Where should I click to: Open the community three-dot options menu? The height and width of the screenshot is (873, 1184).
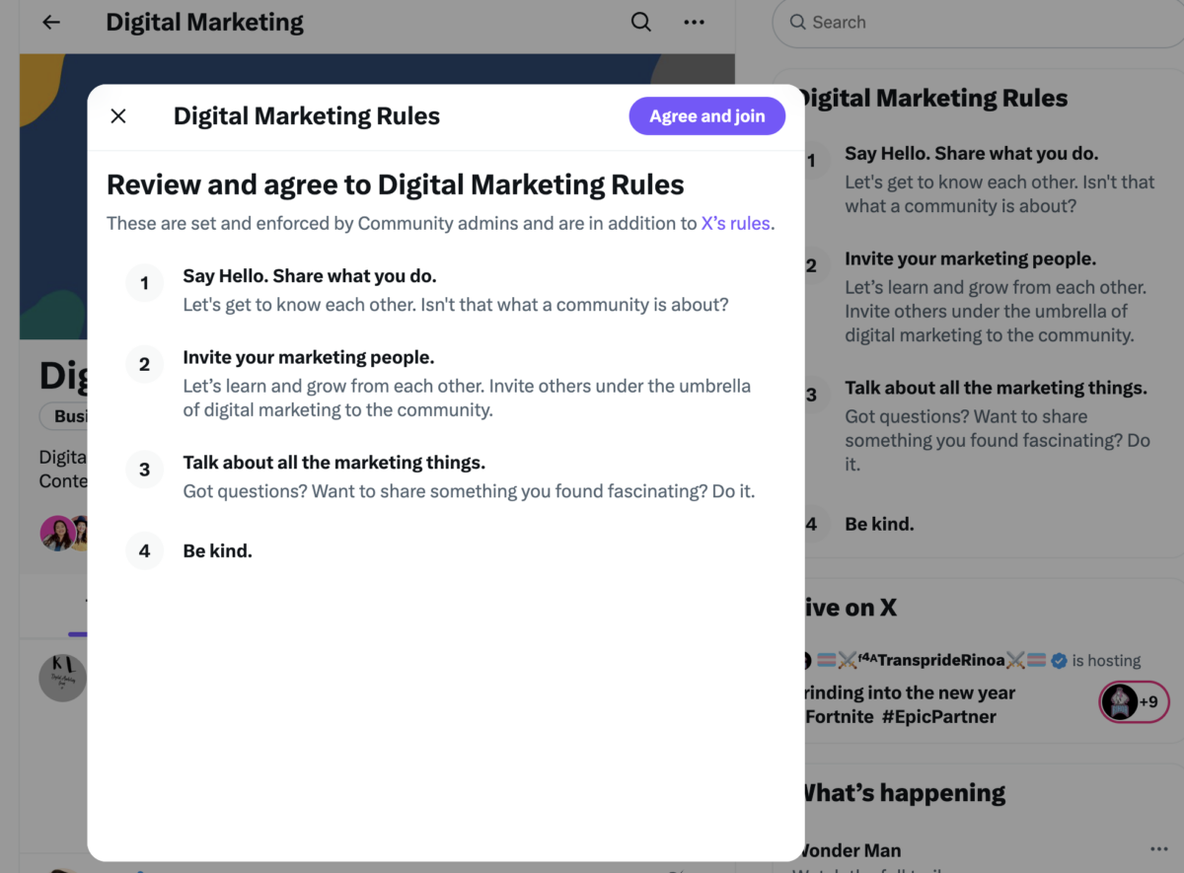pyautogui.click(x=694, y=22)
